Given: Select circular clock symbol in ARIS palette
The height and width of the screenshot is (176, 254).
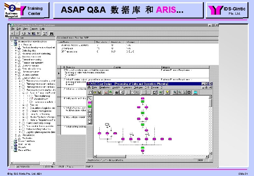Looking at the screenshot, I should click(x=90, y=118).
